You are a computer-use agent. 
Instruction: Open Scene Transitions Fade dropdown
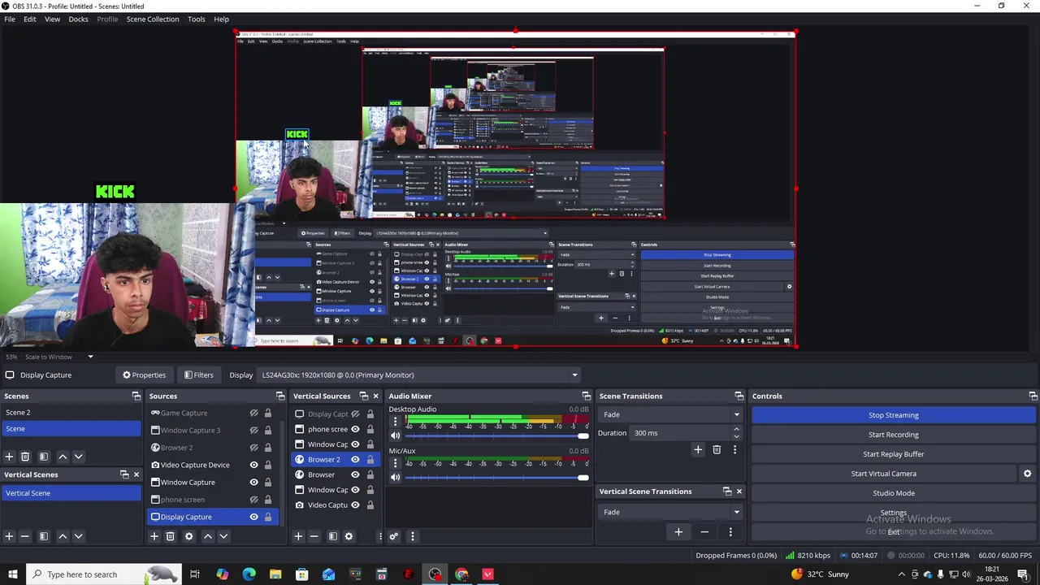pos(670,414)
